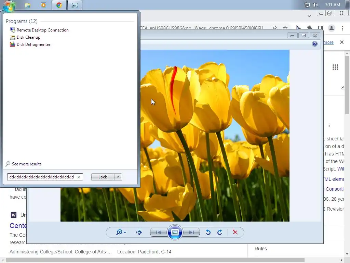Go to the next photo
Image resolution: width=350 pixels, height=263 pixels.
[191, 233]
